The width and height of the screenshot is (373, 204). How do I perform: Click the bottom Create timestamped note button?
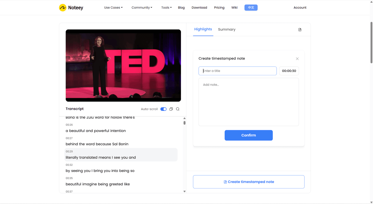[x=249, y=182]
